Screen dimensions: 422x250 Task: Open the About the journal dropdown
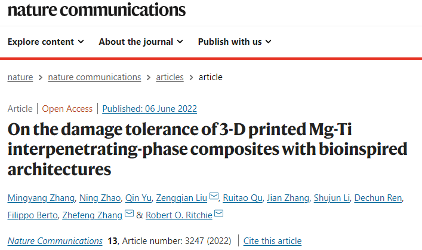141,42
